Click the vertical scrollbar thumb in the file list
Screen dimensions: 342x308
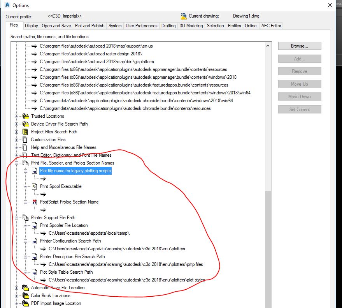pos(268,249)
